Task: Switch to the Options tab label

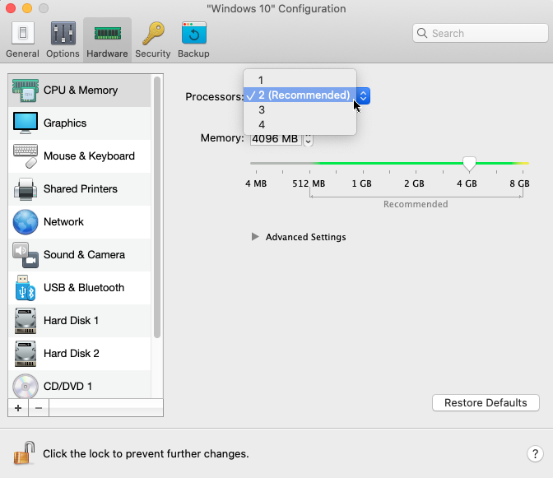Action: [x=63, y=53]
